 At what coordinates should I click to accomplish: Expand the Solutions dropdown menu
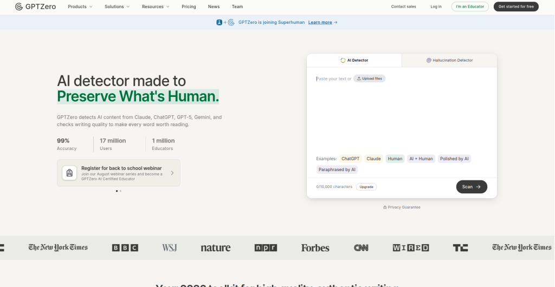[117, 6]
